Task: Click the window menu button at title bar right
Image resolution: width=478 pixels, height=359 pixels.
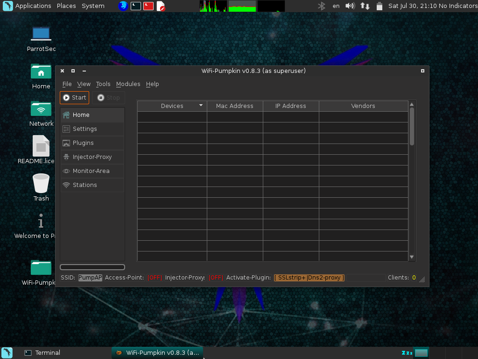Action: 422,71
